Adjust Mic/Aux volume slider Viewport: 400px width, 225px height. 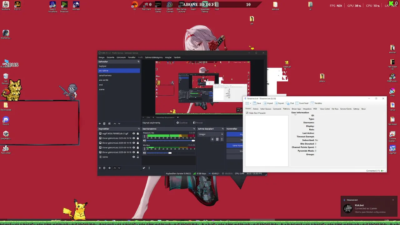(x=171, y=153)
